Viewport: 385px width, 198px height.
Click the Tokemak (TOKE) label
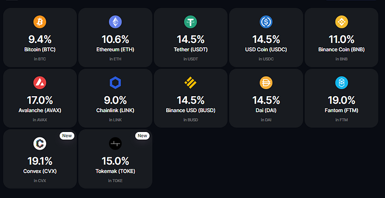click(x=116, y=171)
